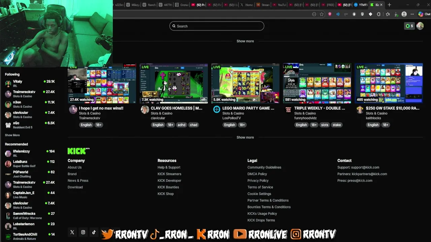Click the read aloud icon in address bar
431x242 pixels.
(x=338, y=14)
